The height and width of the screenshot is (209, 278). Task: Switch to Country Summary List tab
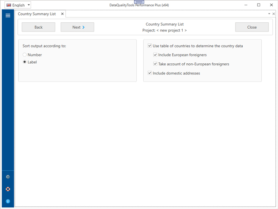point(37,14)
